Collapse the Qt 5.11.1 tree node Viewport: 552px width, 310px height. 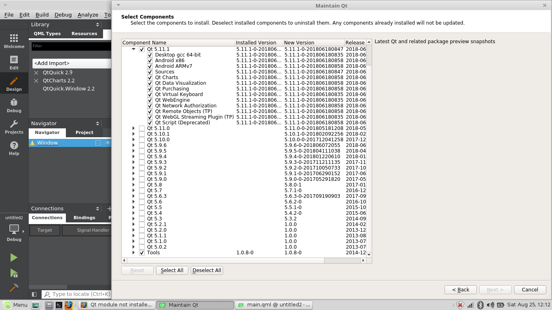[133, 49]
